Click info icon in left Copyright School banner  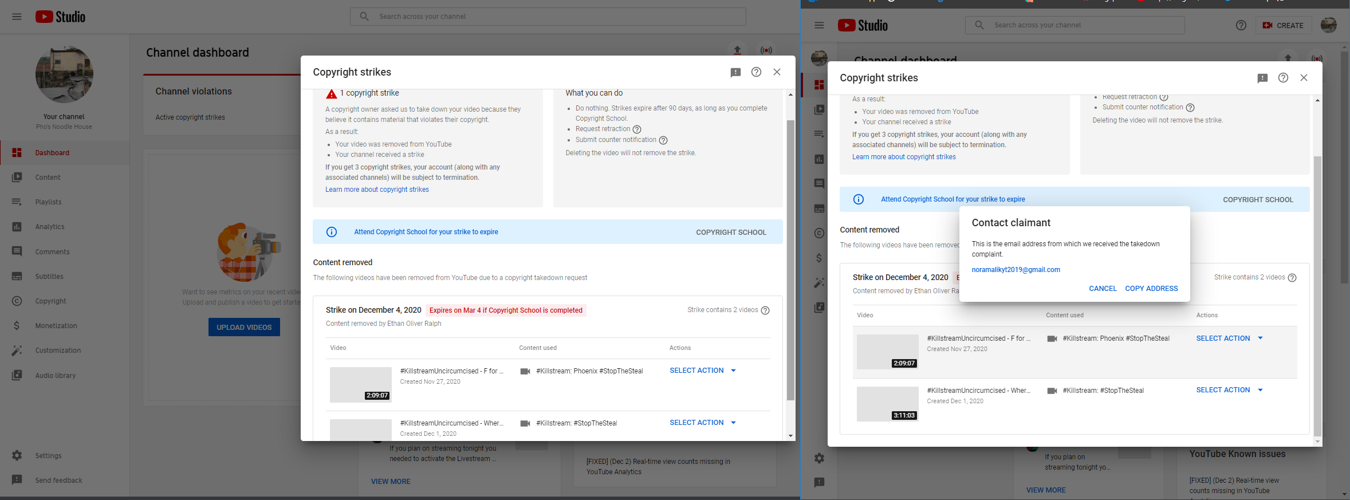pos(332,232)
